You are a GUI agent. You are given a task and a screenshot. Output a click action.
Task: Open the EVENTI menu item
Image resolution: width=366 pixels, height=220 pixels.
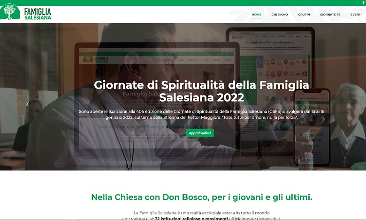(x=356, y=15)
